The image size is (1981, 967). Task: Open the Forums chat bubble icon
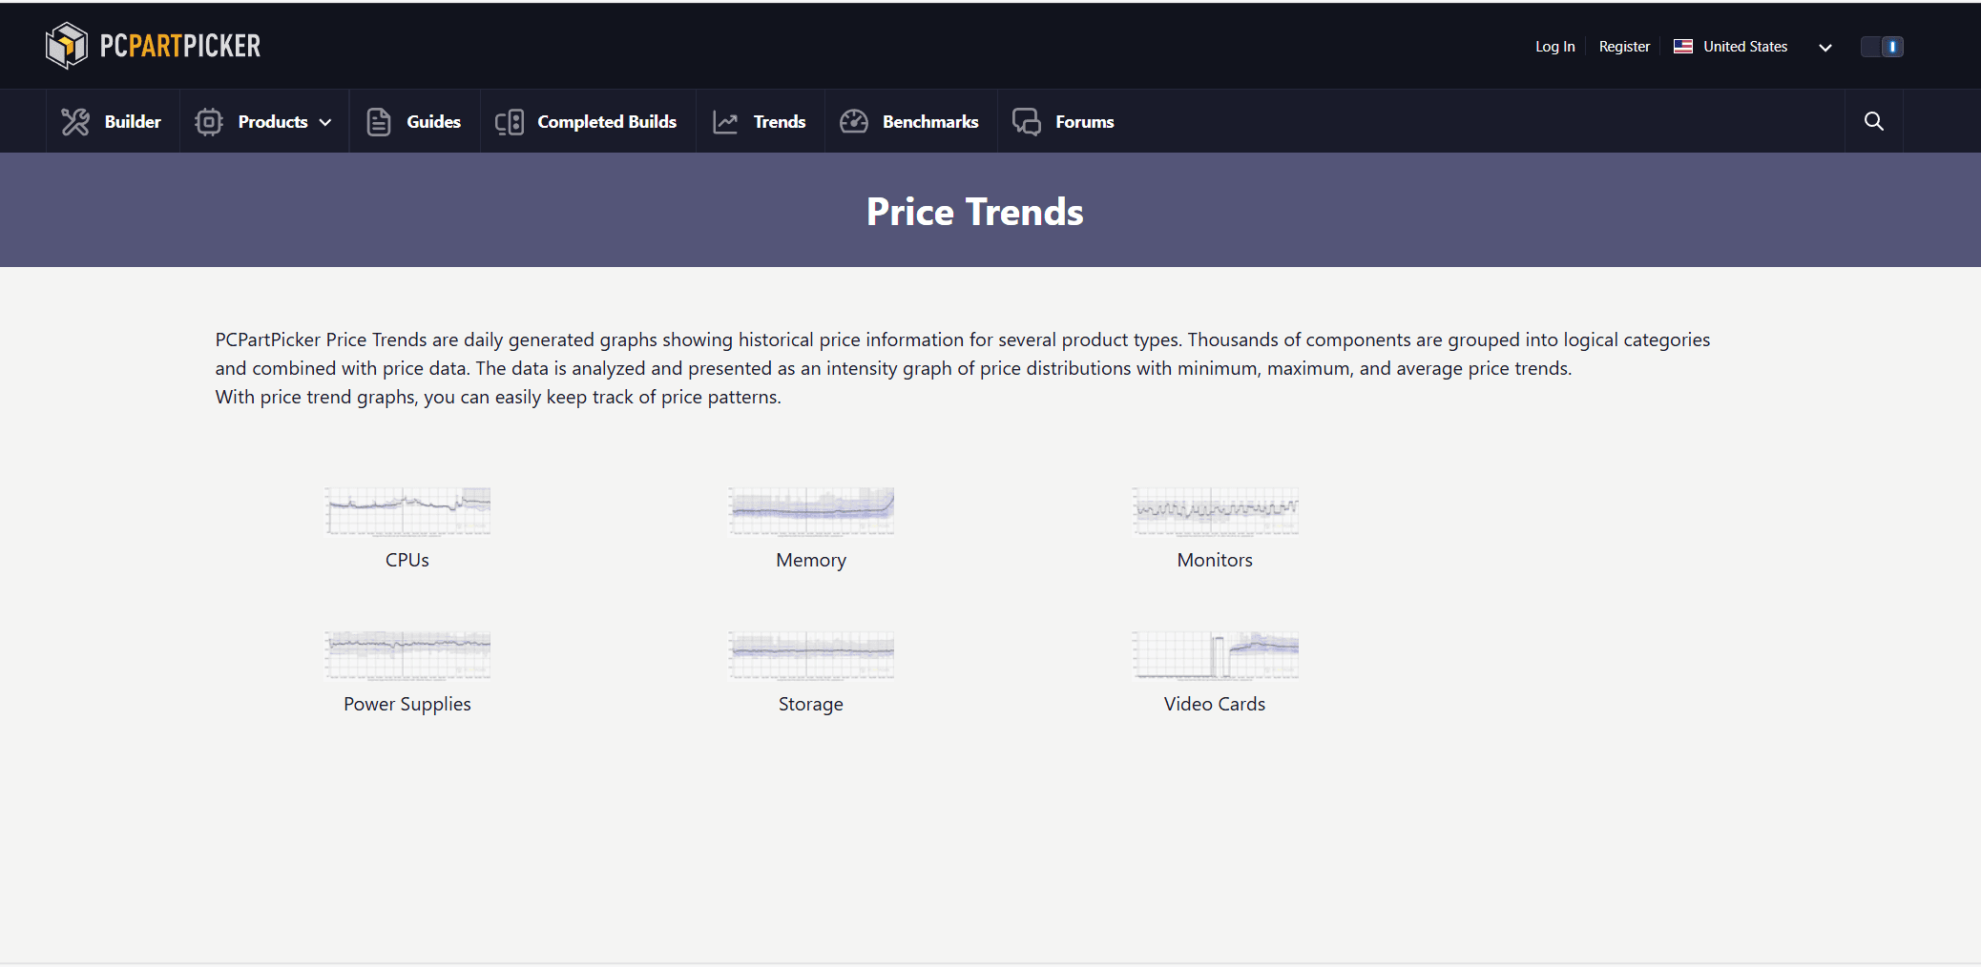(1027, 122)
